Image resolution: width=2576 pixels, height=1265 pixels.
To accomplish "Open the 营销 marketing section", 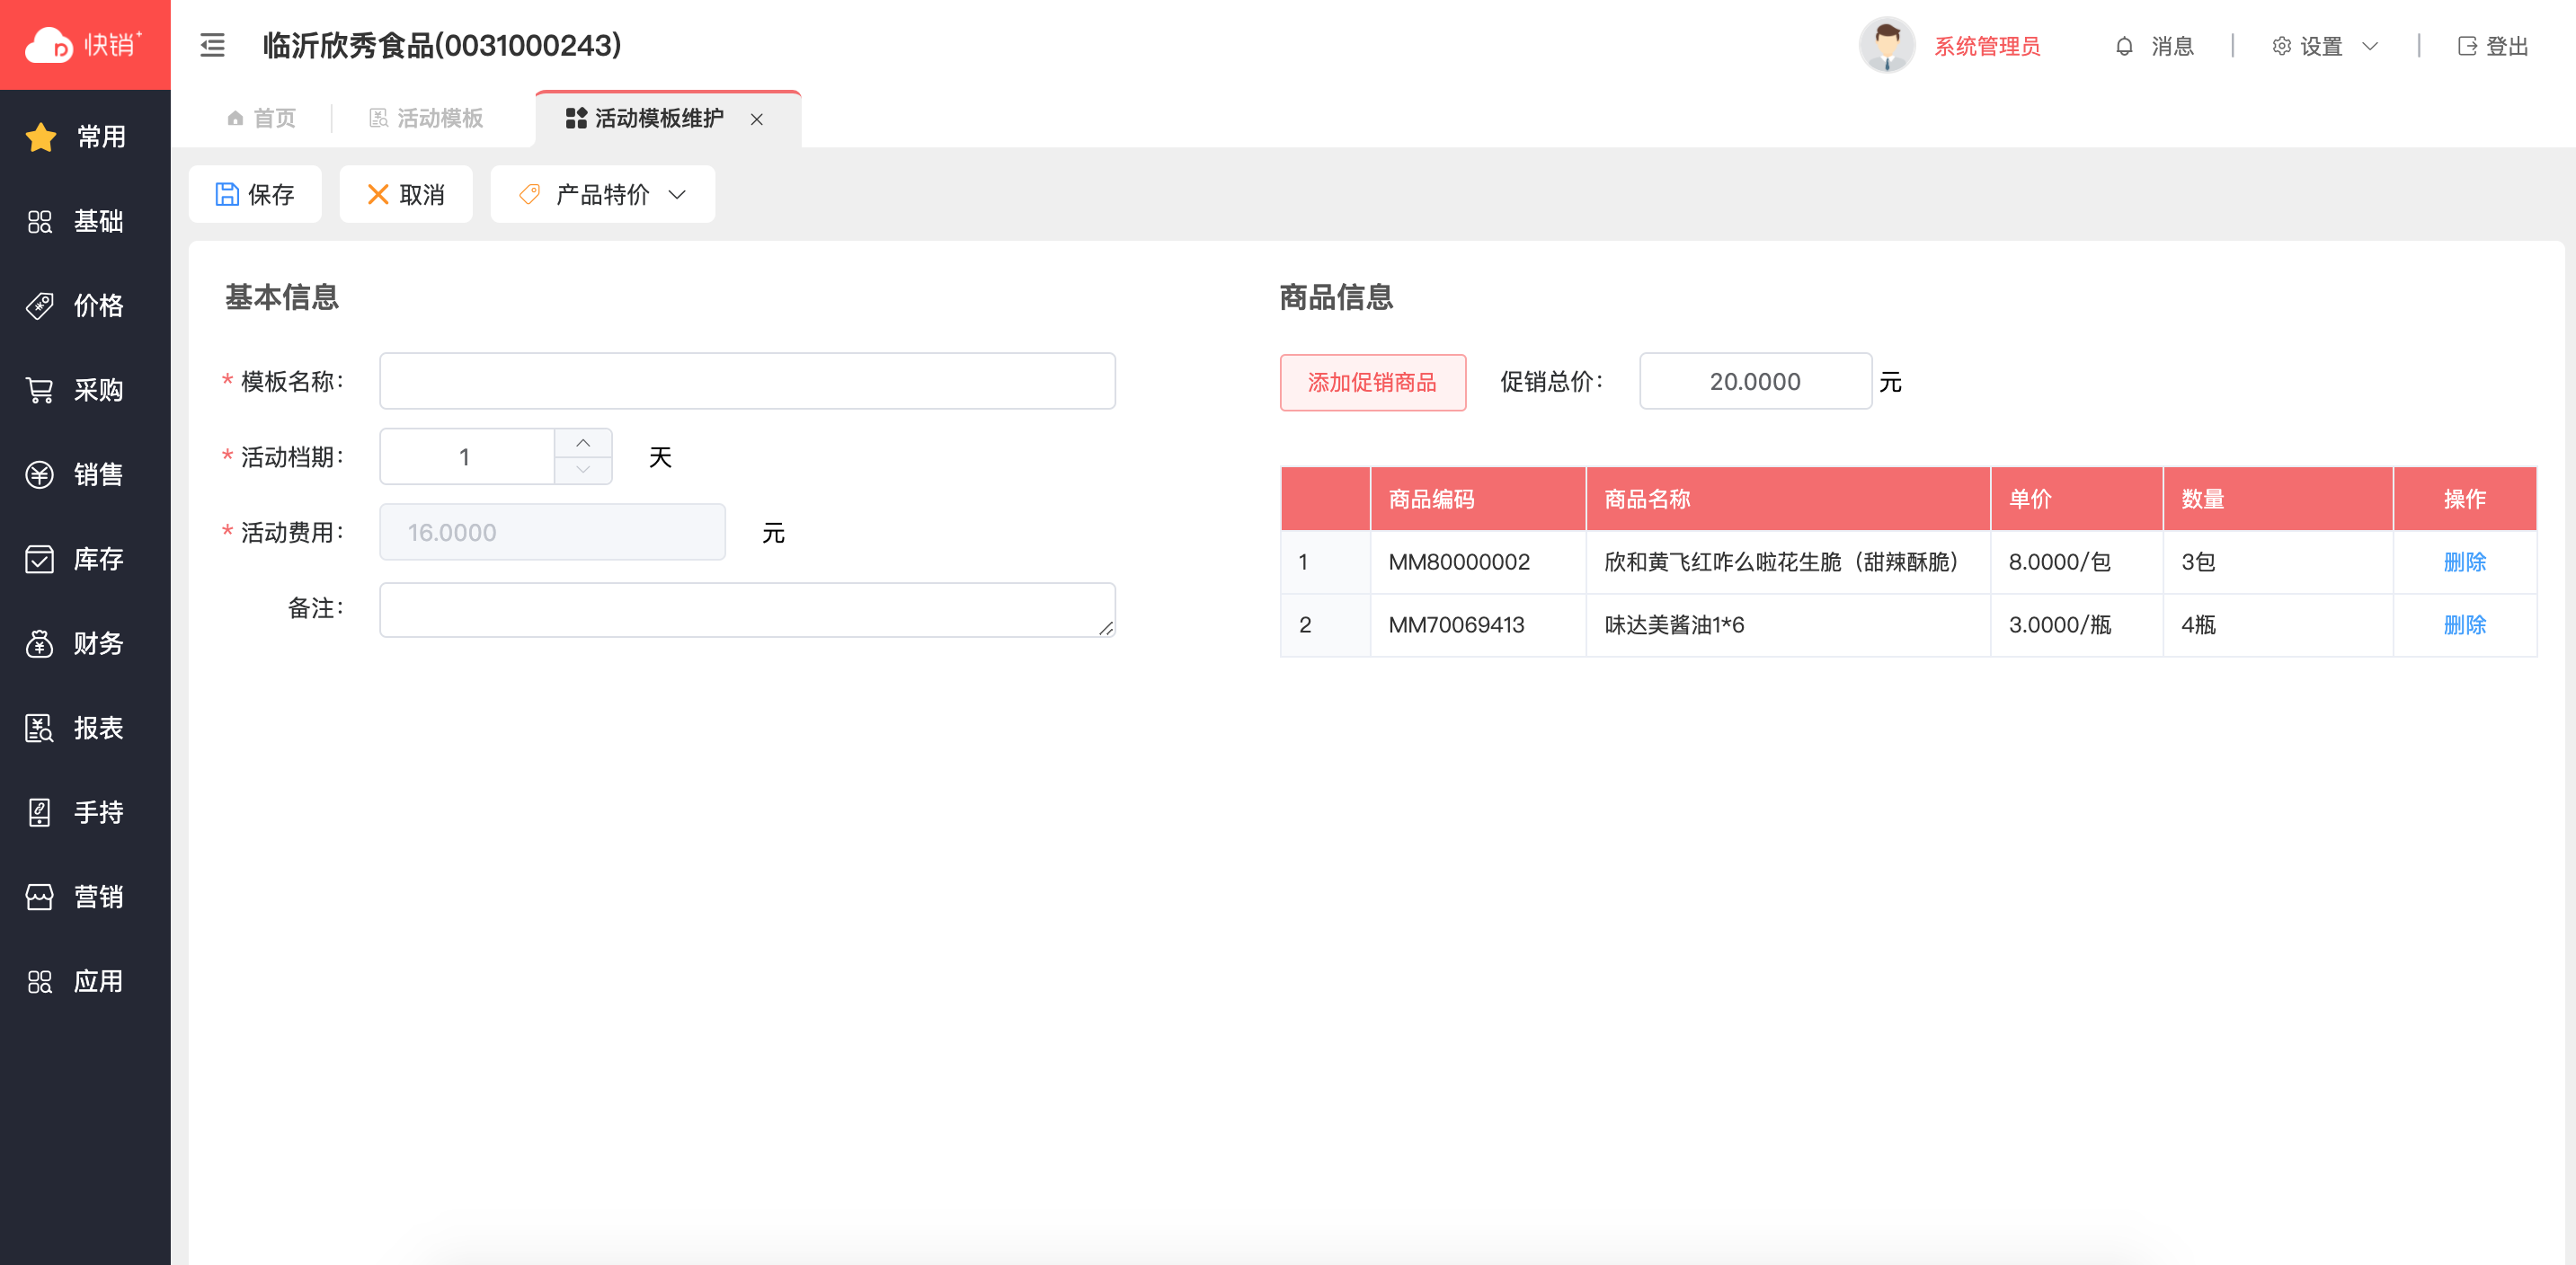I will pyautogui.click(x=85, y=897).
